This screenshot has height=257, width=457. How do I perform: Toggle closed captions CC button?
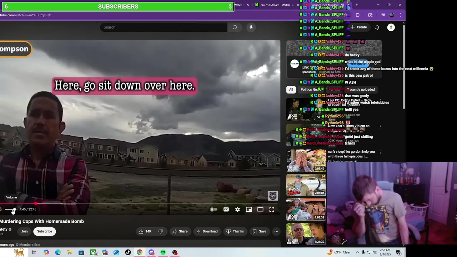coord(226,210)
